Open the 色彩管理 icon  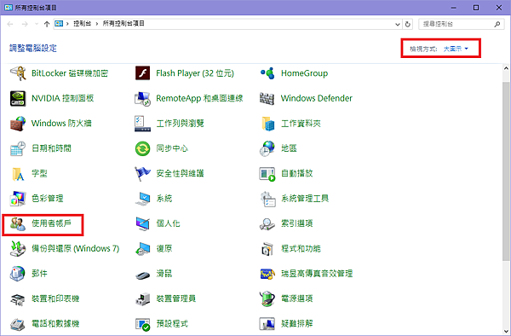pyautogui.click(x=18, y=199)
